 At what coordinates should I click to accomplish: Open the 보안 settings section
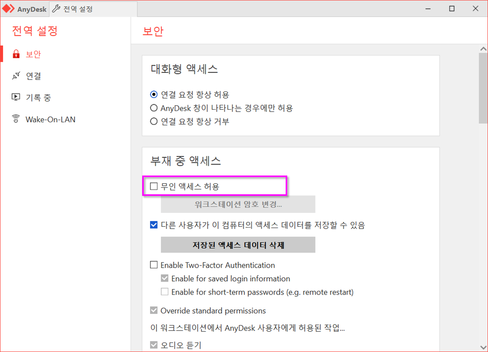[65, 54]
